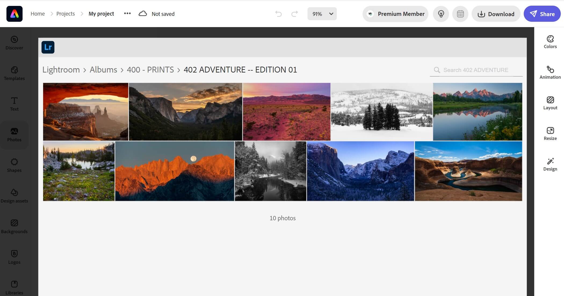Viewport: 564px width, 296px height.
Task: Click the lightbulb tips icon
Action: click(441, 14)
